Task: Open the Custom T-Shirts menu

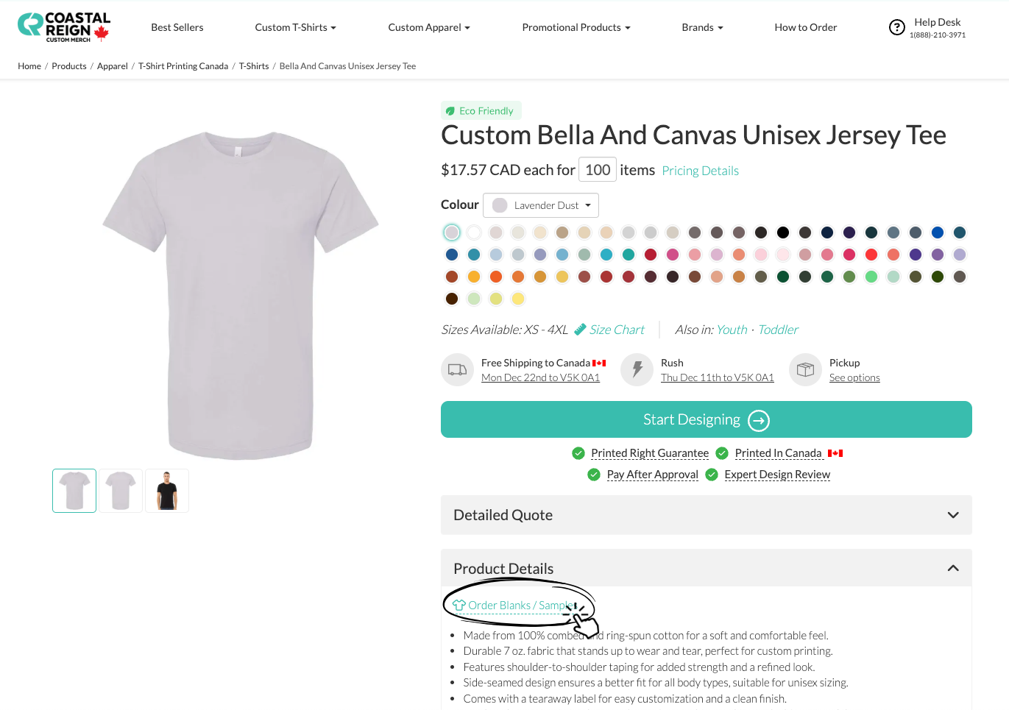Action: (295, 28)
